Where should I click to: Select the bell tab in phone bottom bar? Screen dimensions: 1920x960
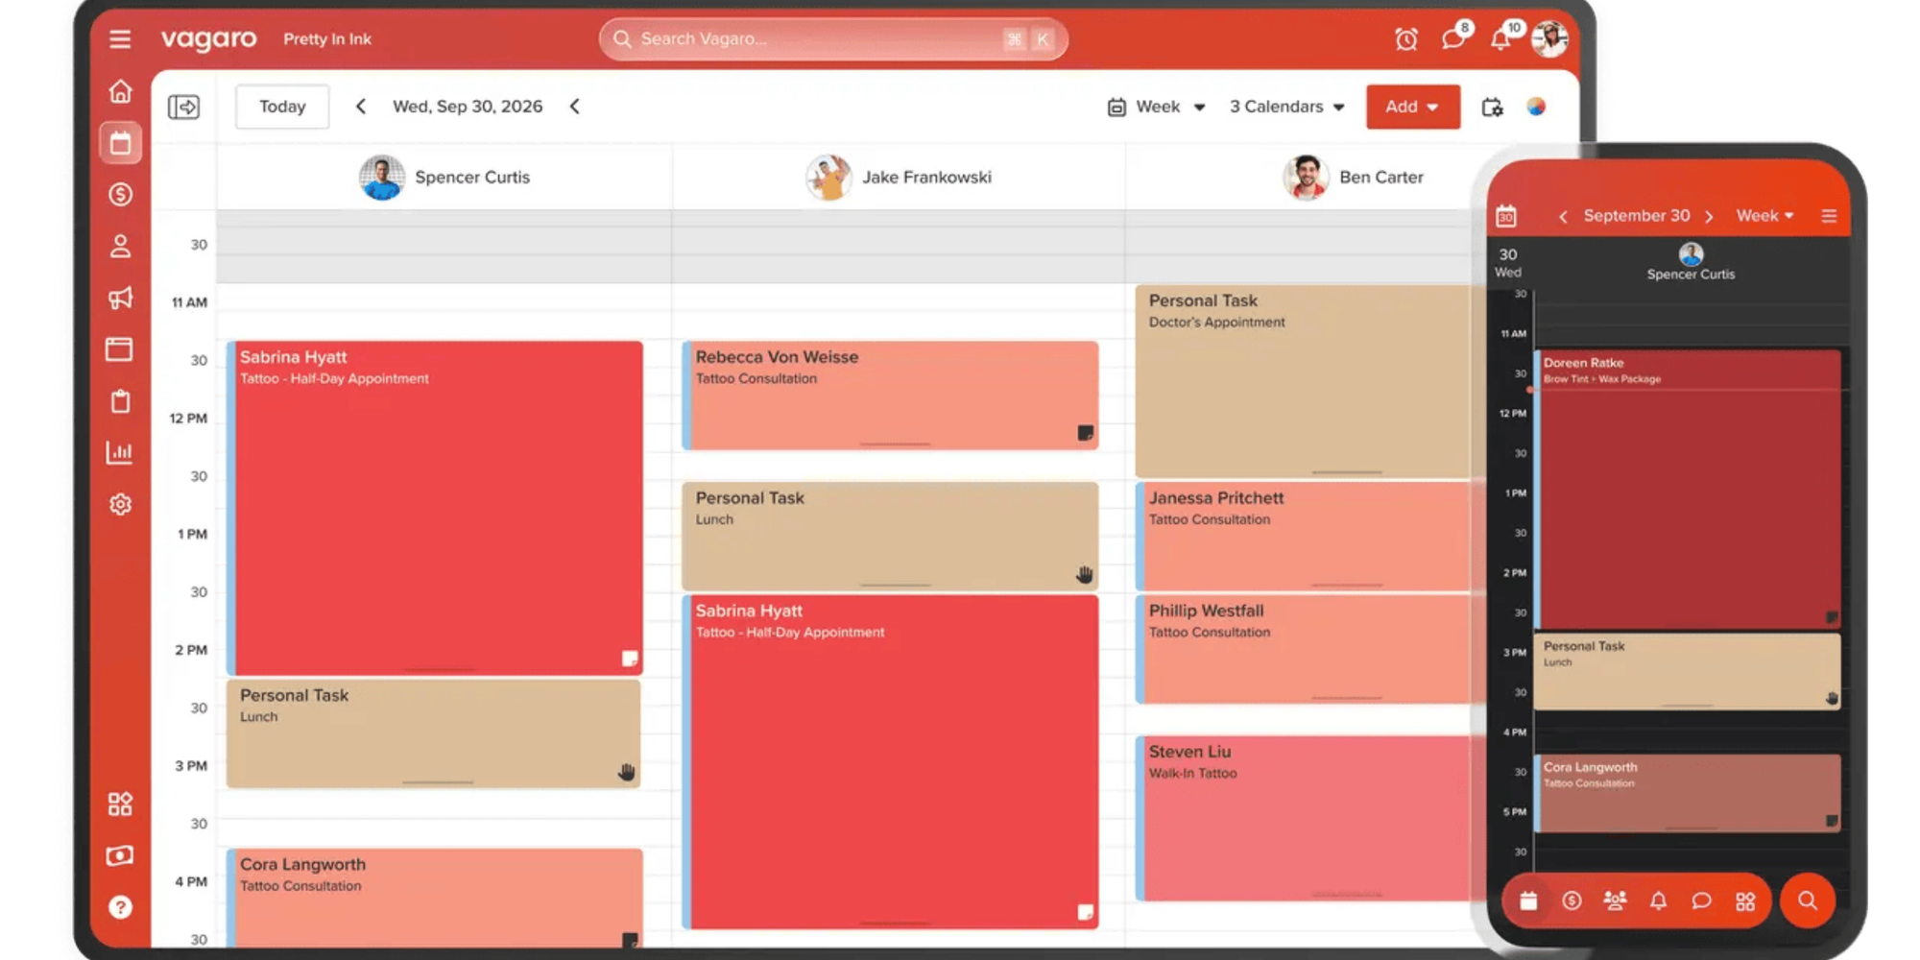coord(1658,900)
